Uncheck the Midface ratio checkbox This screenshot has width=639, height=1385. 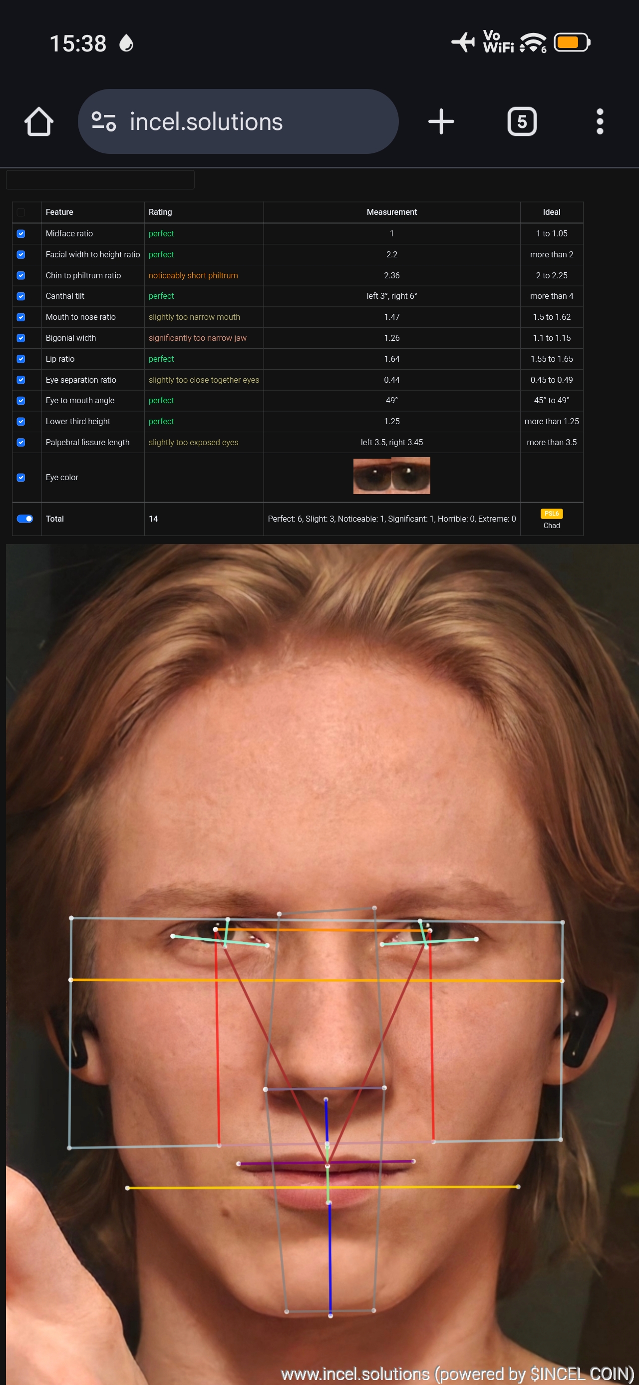21,233
